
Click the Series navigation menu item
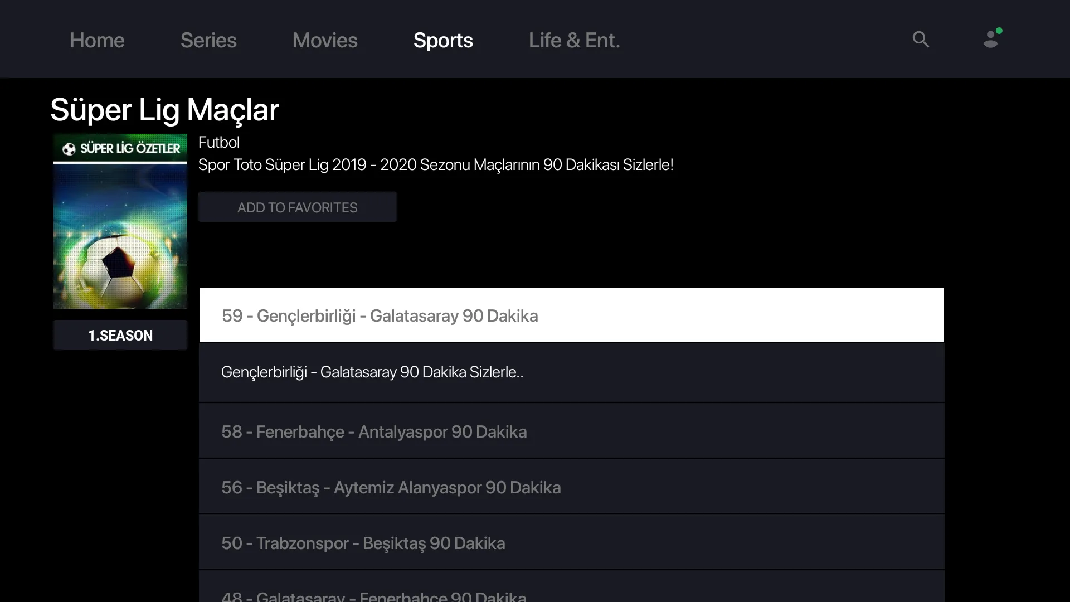coord(209,39)
